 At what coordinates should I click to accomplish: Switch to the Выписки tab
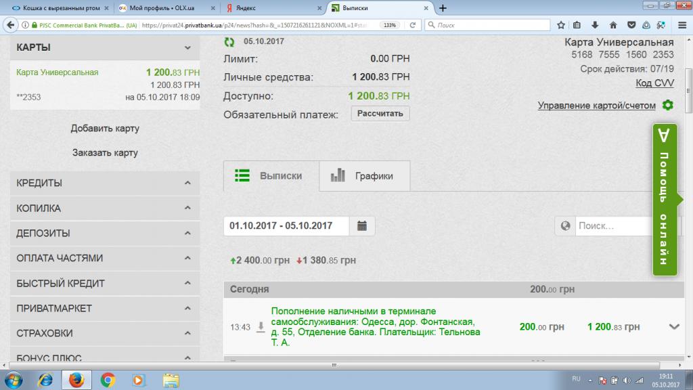coord(271,176)
